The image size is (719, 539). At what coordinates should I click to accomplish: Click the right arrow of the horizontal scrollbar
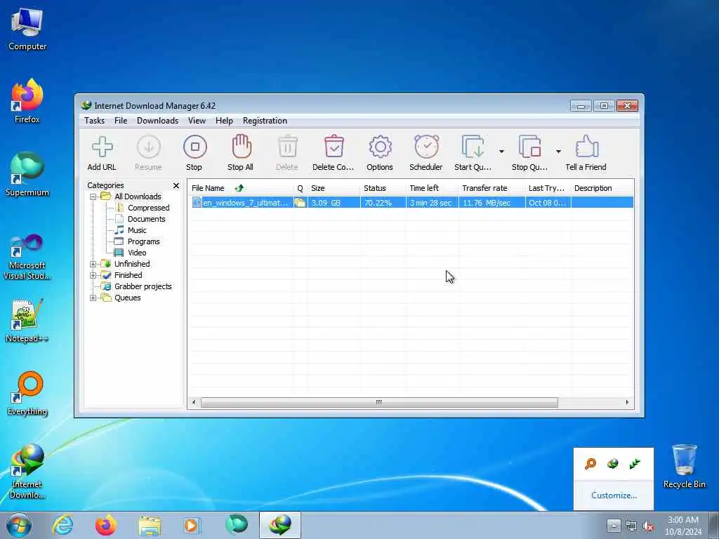[627, 402]
